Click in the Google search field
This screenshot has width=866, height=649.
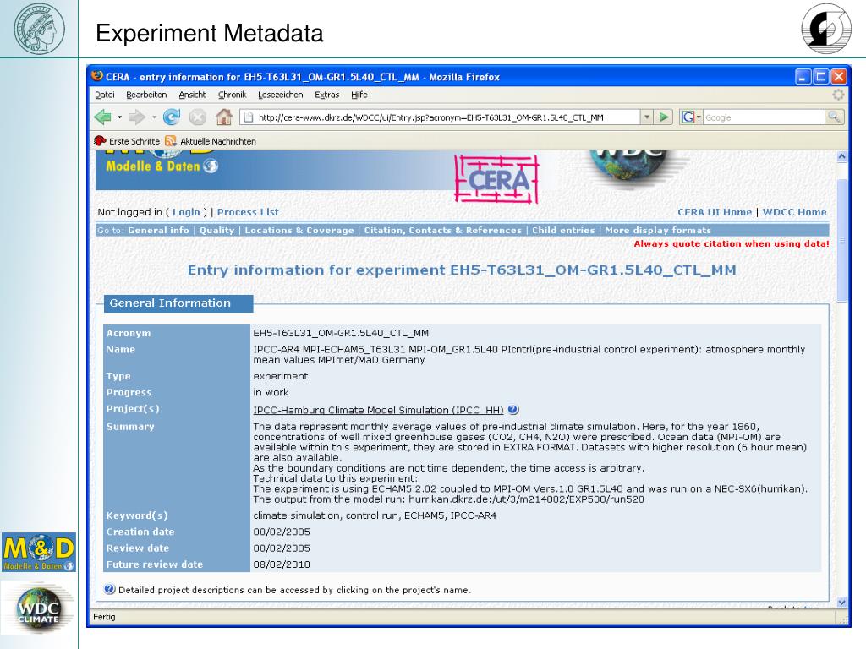[x=764, y=117]
